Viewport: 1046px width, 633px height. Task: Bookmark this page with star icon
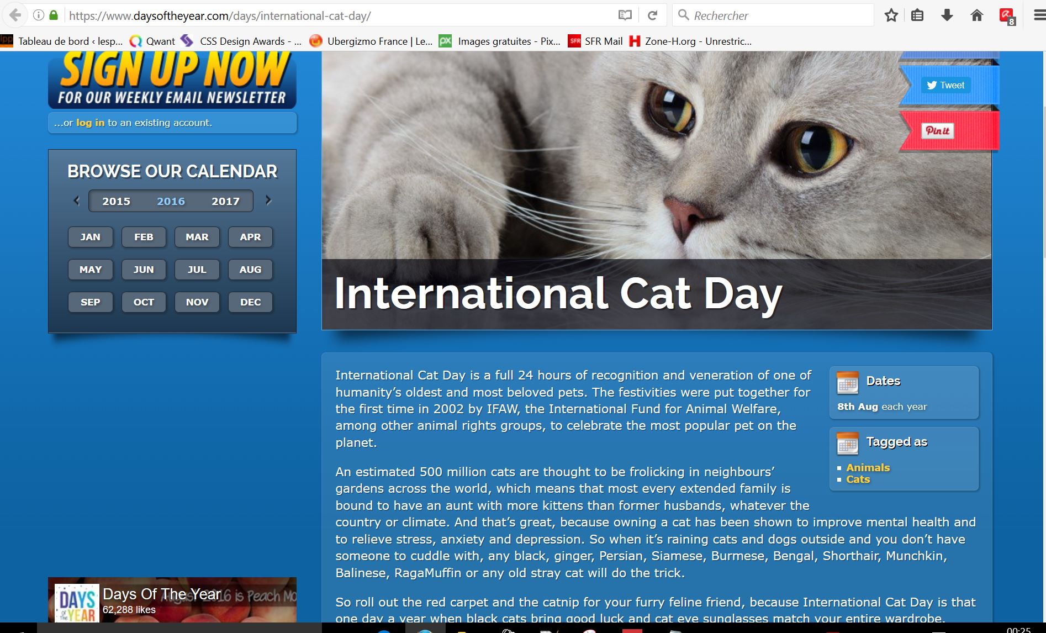(891, 15)
